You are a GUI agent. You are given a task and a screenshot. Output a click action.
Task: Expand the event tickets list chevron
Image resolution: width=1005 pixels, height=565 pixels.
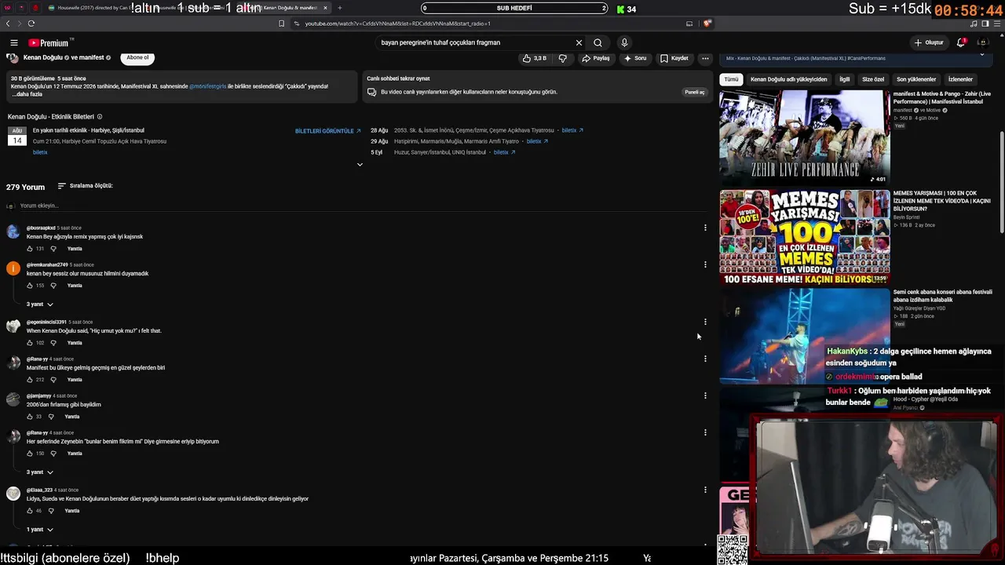point(360,165)
